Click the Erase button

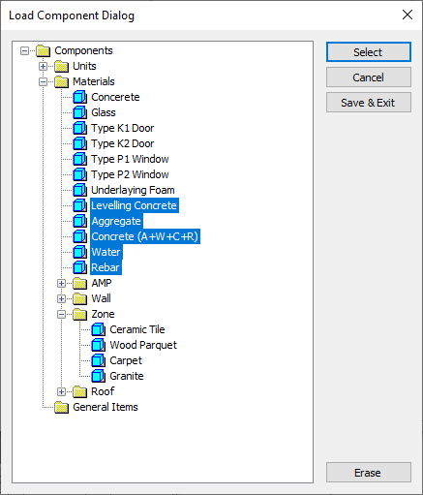pyautogui.click(x=369, y=473)
